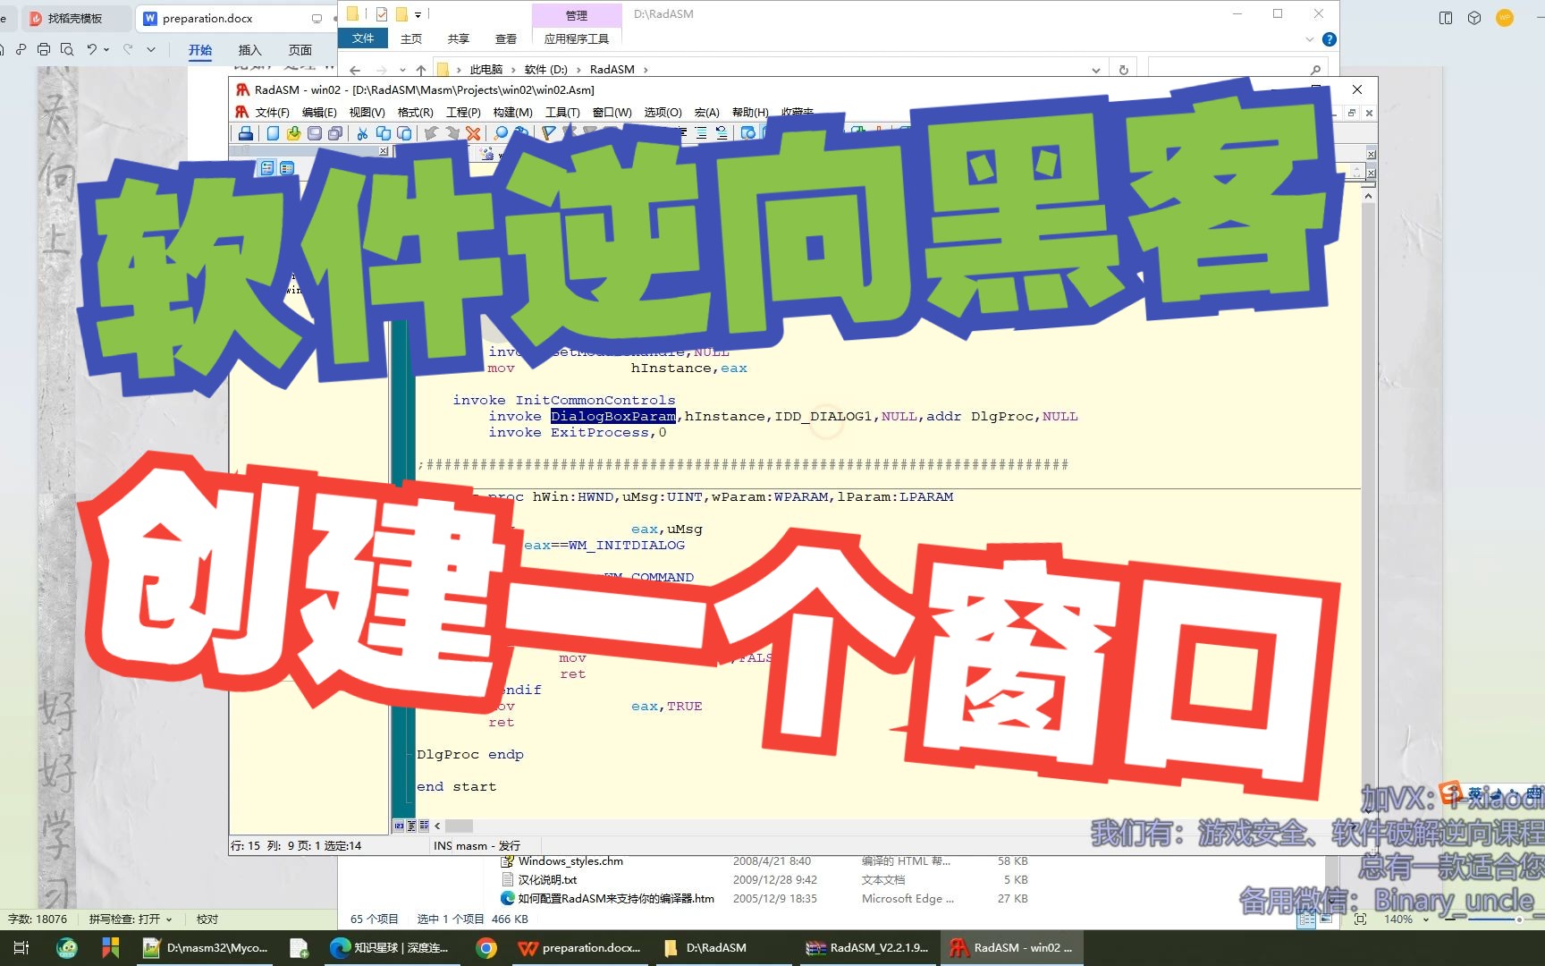The image size is (1545, 966).
Task: Open the 找稻壳模板 tab in WPS
Action: (75, 18)
